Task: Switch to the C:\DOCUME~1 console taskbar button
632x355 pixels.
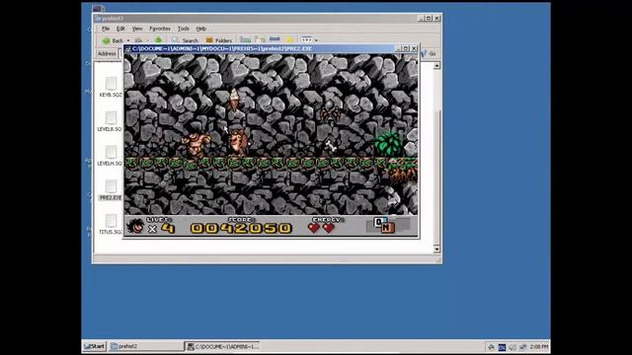Action: click(222, 346)
